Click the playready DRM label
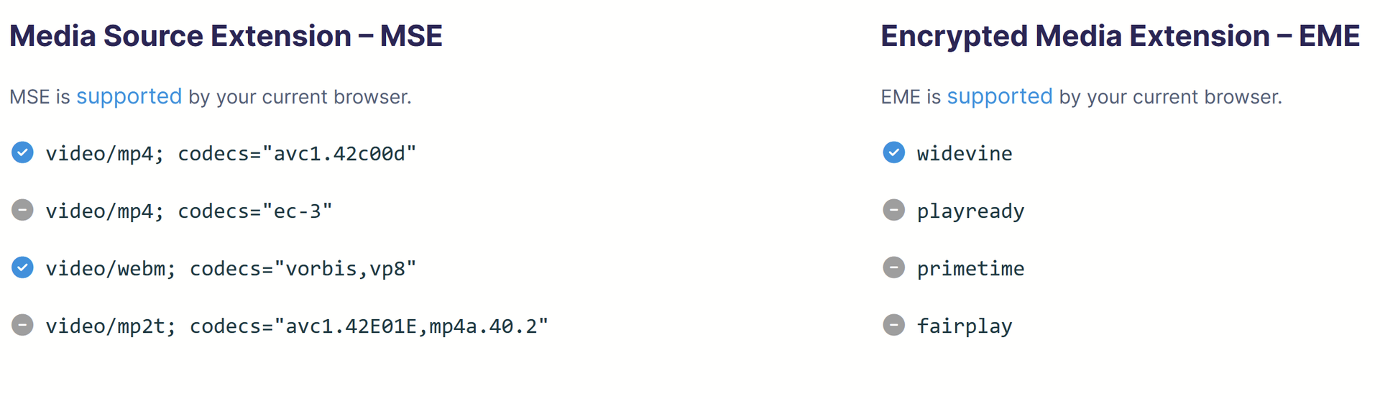Screen dimensions: 1380x399 [x=970, y=211]
